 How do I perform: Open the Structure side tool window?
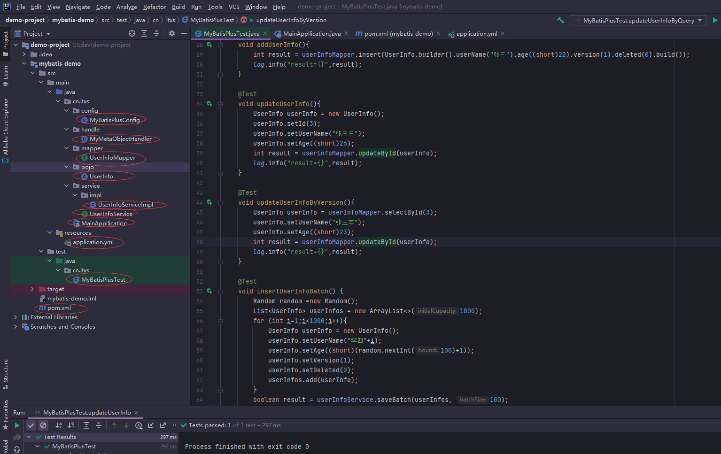pyautogui.click(x=5, y=374)
